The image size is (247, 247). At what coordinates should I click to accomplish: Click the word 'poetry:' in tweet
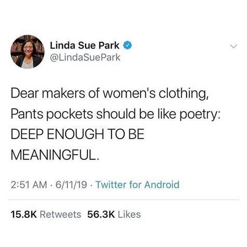click(x=200, y=115)
